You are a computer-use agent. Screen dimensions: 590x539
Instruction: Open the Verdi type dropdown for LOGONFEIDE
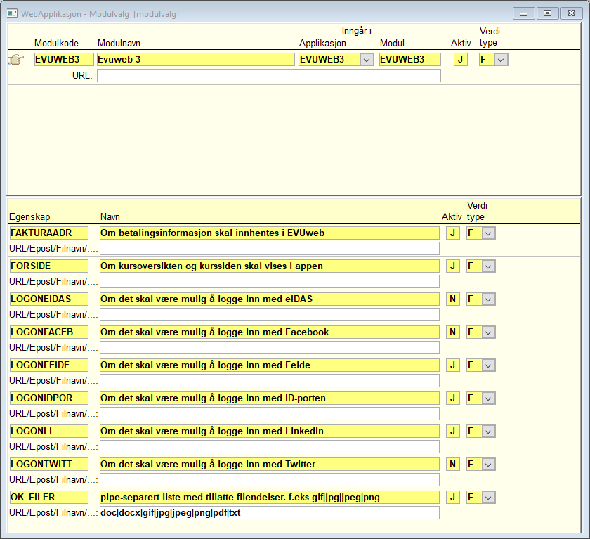tap(488, 365)
